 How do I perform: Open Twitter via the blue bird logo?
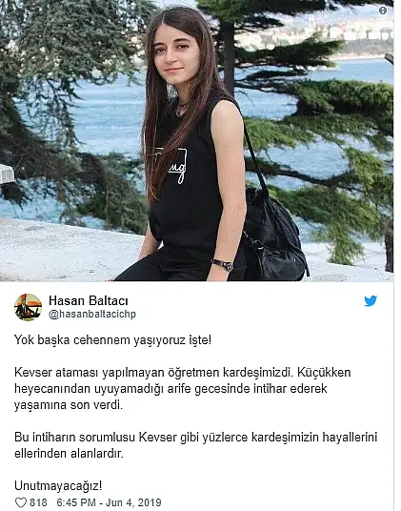point(371,301)
